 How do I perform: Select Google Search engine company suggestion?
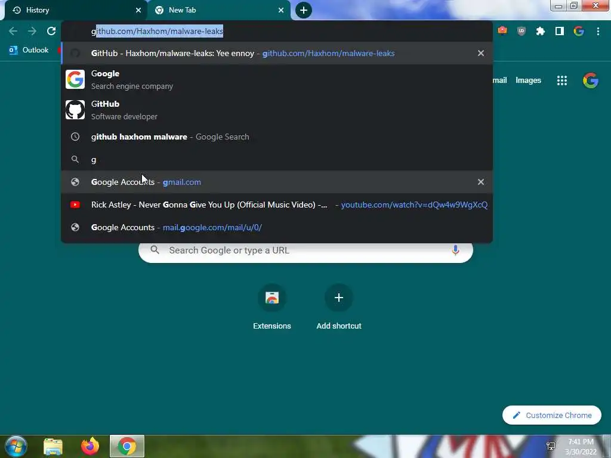[277, 80]
